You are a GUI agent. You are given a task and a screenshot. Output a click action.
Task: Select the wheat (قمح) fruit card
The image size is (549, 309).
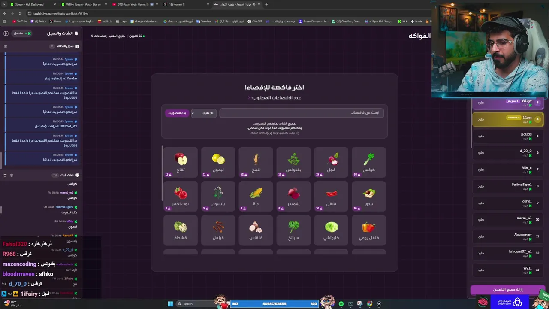tap(256, 162)
